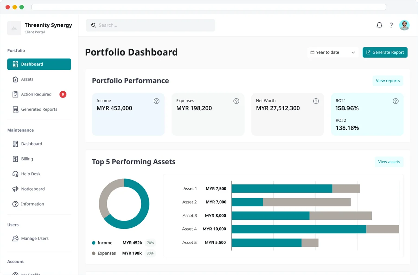
Task: Click the browser address bar
Action: point(209,7)
